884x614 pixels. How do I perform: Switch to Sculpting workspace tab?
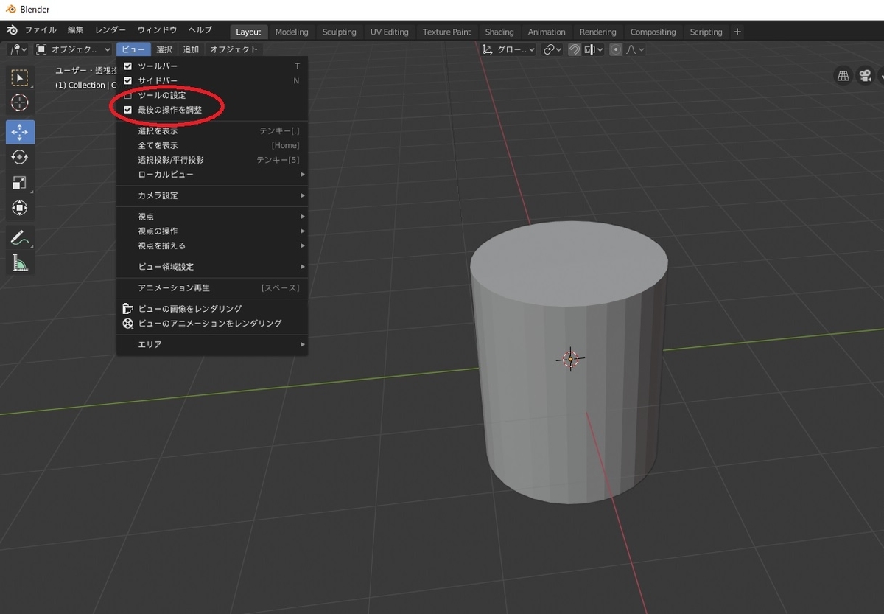339,32
